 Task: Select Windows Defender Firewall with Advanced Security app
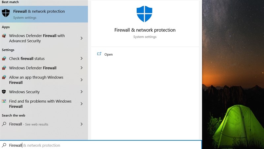pyautogui.click(x=44, y=38)
